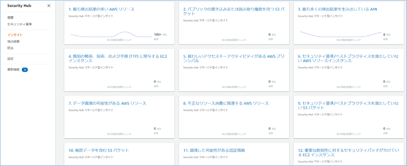This screenshot has height=166, width=407.
Task: Open 最新機能 in the sidebar
Action: [13, 70]
